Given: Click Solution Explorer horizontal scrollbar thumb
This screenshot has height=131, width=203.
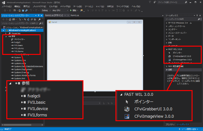Looking at the screenshot, I should (17, 125).
